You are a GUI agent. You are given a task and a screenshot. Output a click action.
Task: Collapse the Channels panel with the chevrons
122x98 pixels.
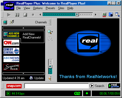click(50, 22)
